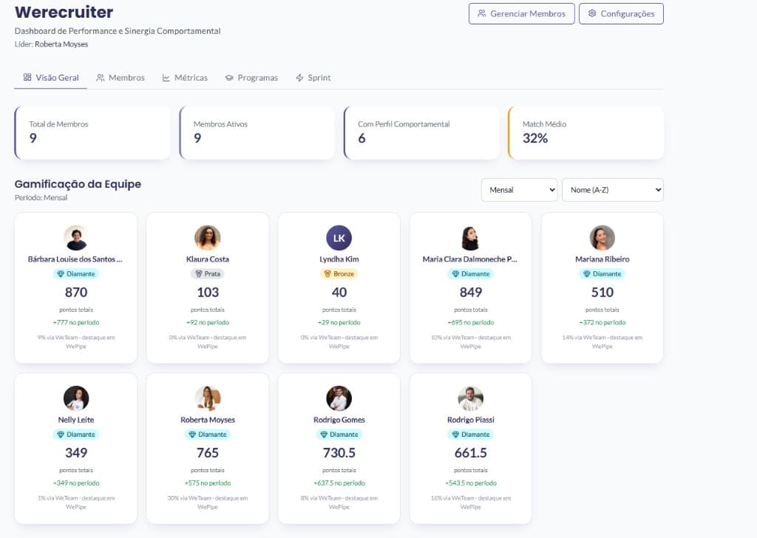Image resolution: width=757 pixels, height=538 pixels.
Task: Click Nelly Leite avatar photo
Action: click(x=76, y=398)
